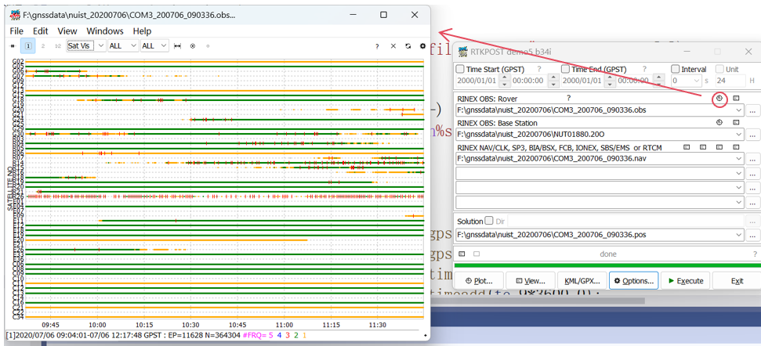Viewport: 761px width, 346px height.
Task: Click the question mark beside Time Start
Action: [x=538, y=70]
